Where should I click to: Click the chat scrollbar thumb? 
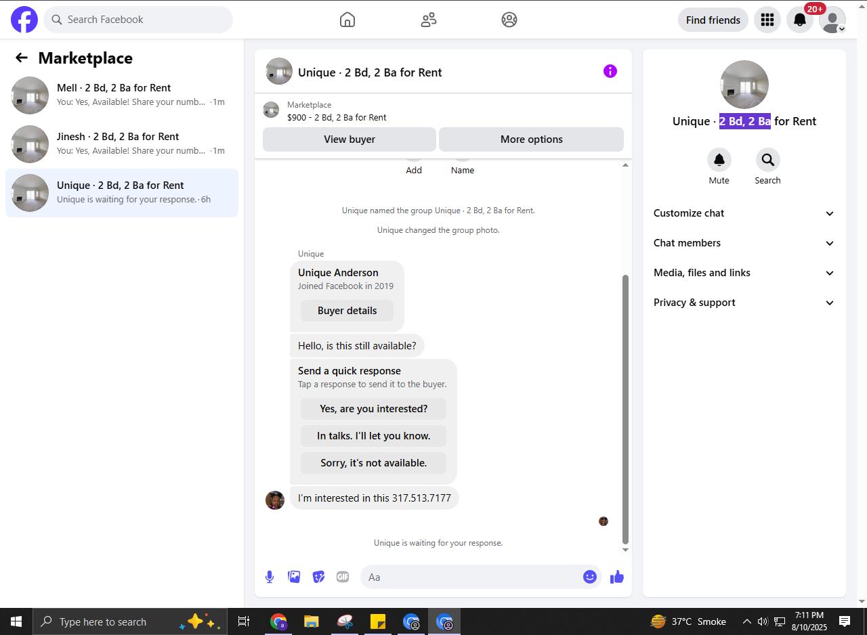coord(626,409)
